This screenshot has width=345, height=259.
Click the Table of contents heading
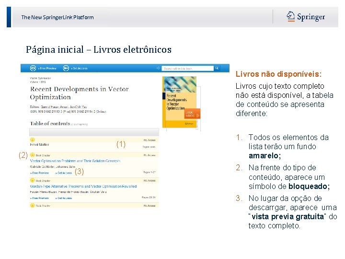tap(50, 124)
